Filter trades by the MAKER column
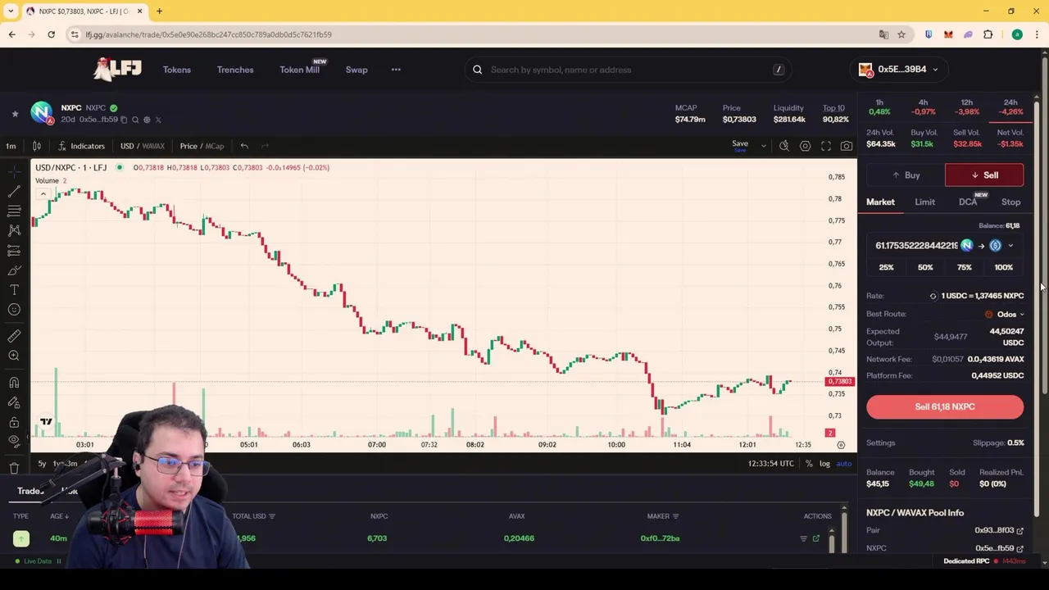 (x=663, y=516)
